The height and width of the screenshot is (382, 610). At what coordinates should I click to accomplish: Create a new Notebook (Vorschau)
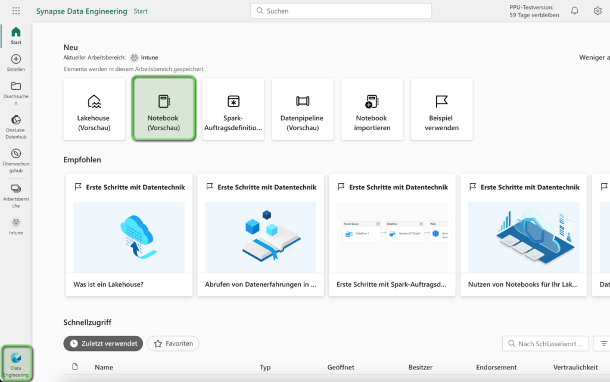click(x=163, y=109)
